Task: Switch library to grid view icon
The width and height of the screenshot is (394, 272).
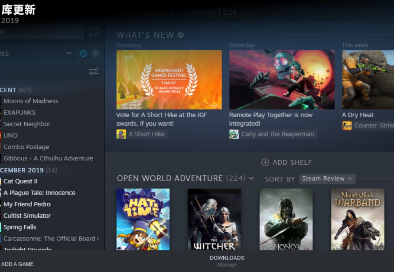Action: 94,32
